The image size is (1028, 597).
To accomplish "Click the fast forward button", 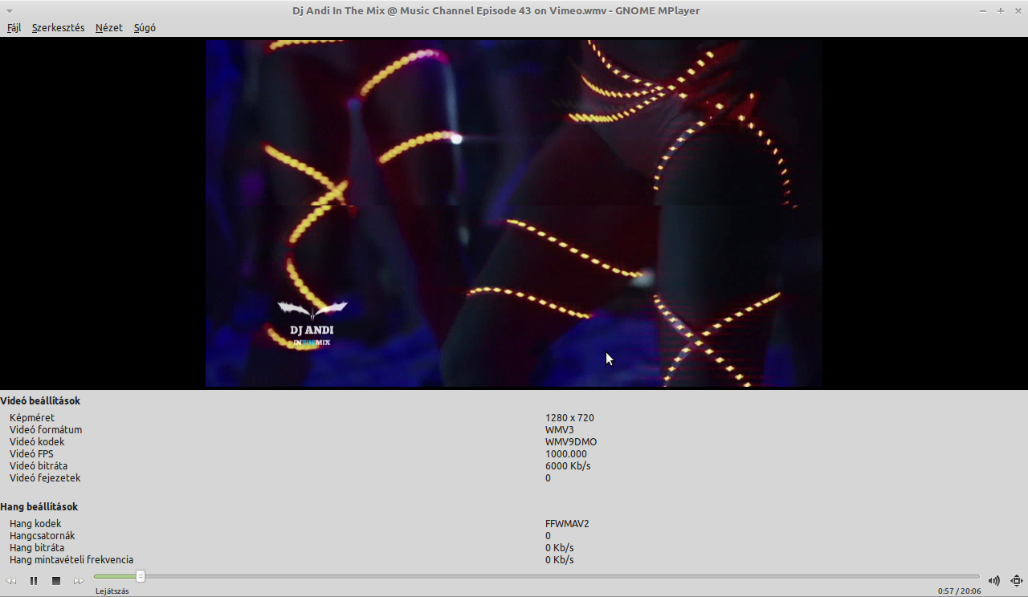I will click(x=79, y=581).
